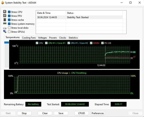Image resolution: width=144 pixels, height=117 pixels.
Task: Click the Test Started timestamp field
Action: pyautogui.click(x=75, y=104)
